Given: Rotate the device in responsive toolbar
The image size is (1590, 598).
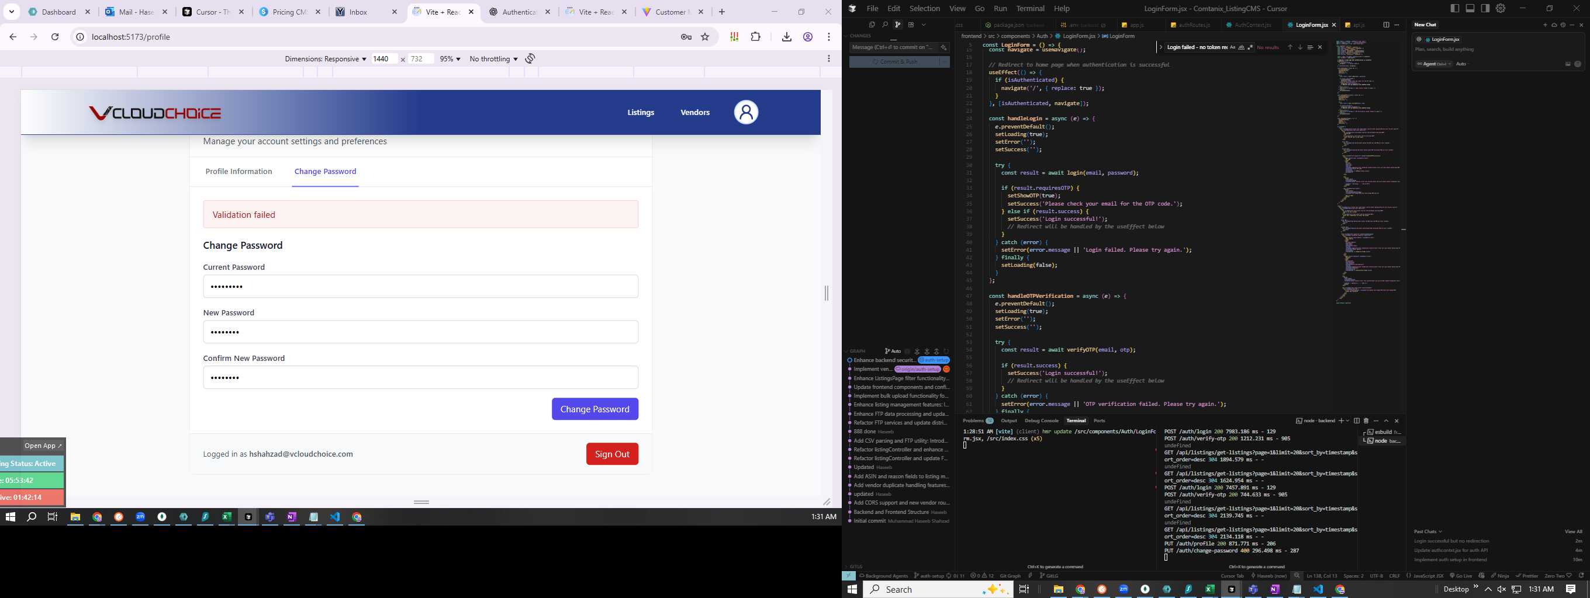Looking at the screenshot, I should [530, 58].
